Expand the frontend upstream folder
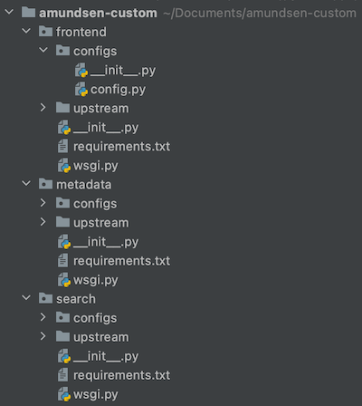The height and width of the screenshot is (406, 362). [43, 107]
